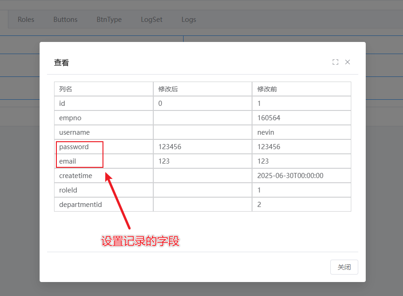This screenshot has width=403, height=296.
Task: Open the Buttons tab
Action: [65, 20]
